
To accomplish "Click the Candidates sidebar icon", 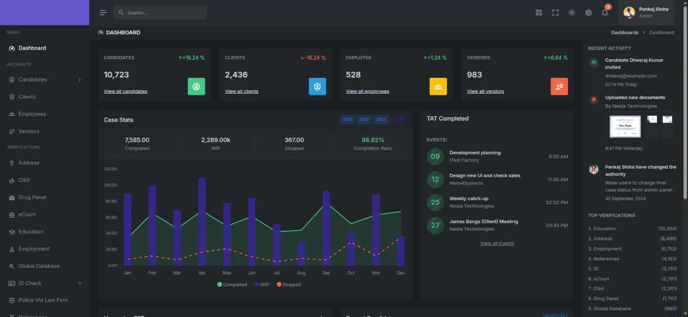I will [x=12, y=80].
